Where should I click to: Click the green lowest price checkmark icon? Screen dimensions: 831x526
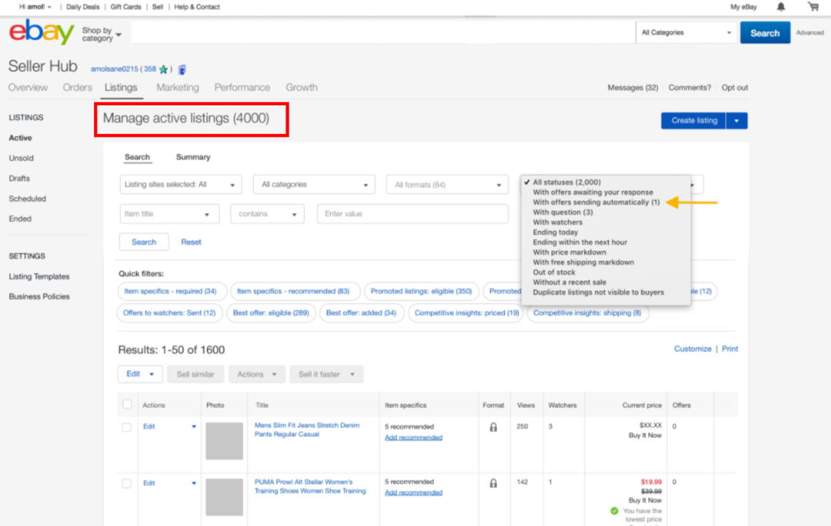pyautogui.click(x=614, y=511)
